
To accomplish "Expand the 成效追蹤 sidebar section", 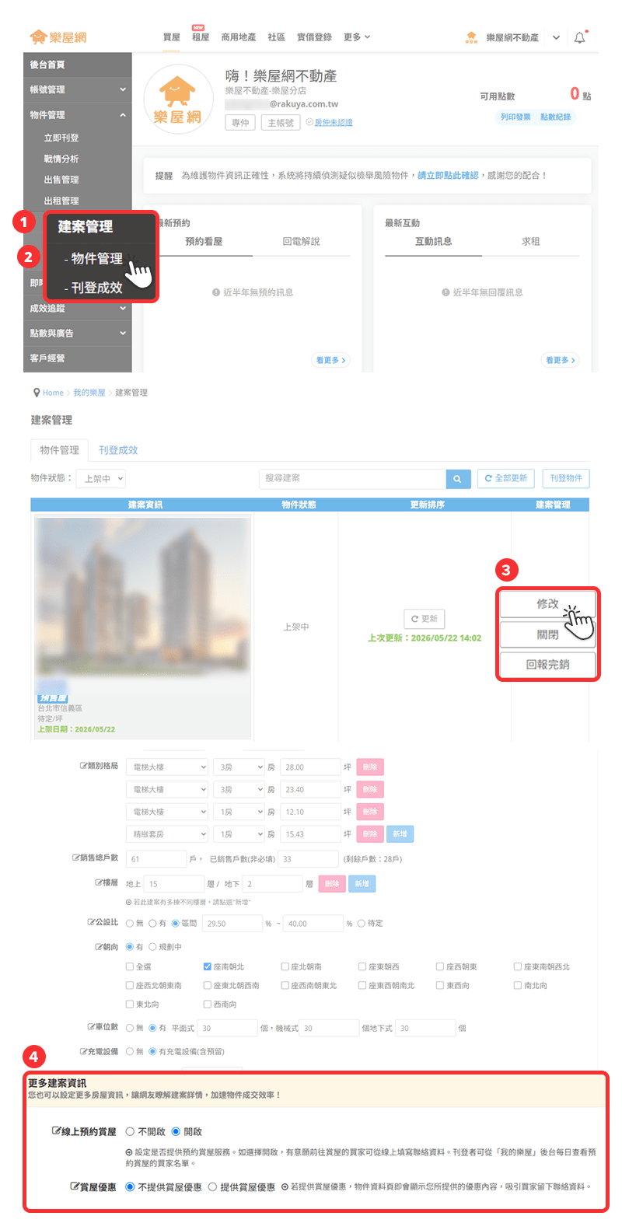I will coord(78,308).
